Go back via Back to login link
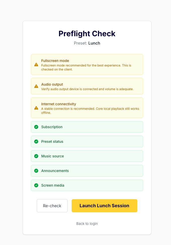171x245 pixels. [x=87, y=224]
